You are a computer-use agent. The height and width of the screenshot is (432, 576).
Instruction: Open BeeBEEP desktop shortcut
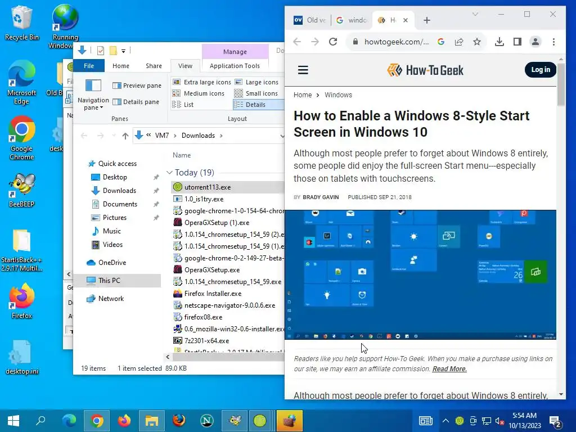pyautogui.click(x=22, y=190)
